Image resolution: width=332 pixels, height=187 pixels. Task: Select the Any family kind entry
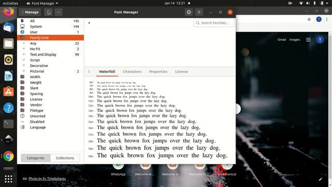point(50,43)
